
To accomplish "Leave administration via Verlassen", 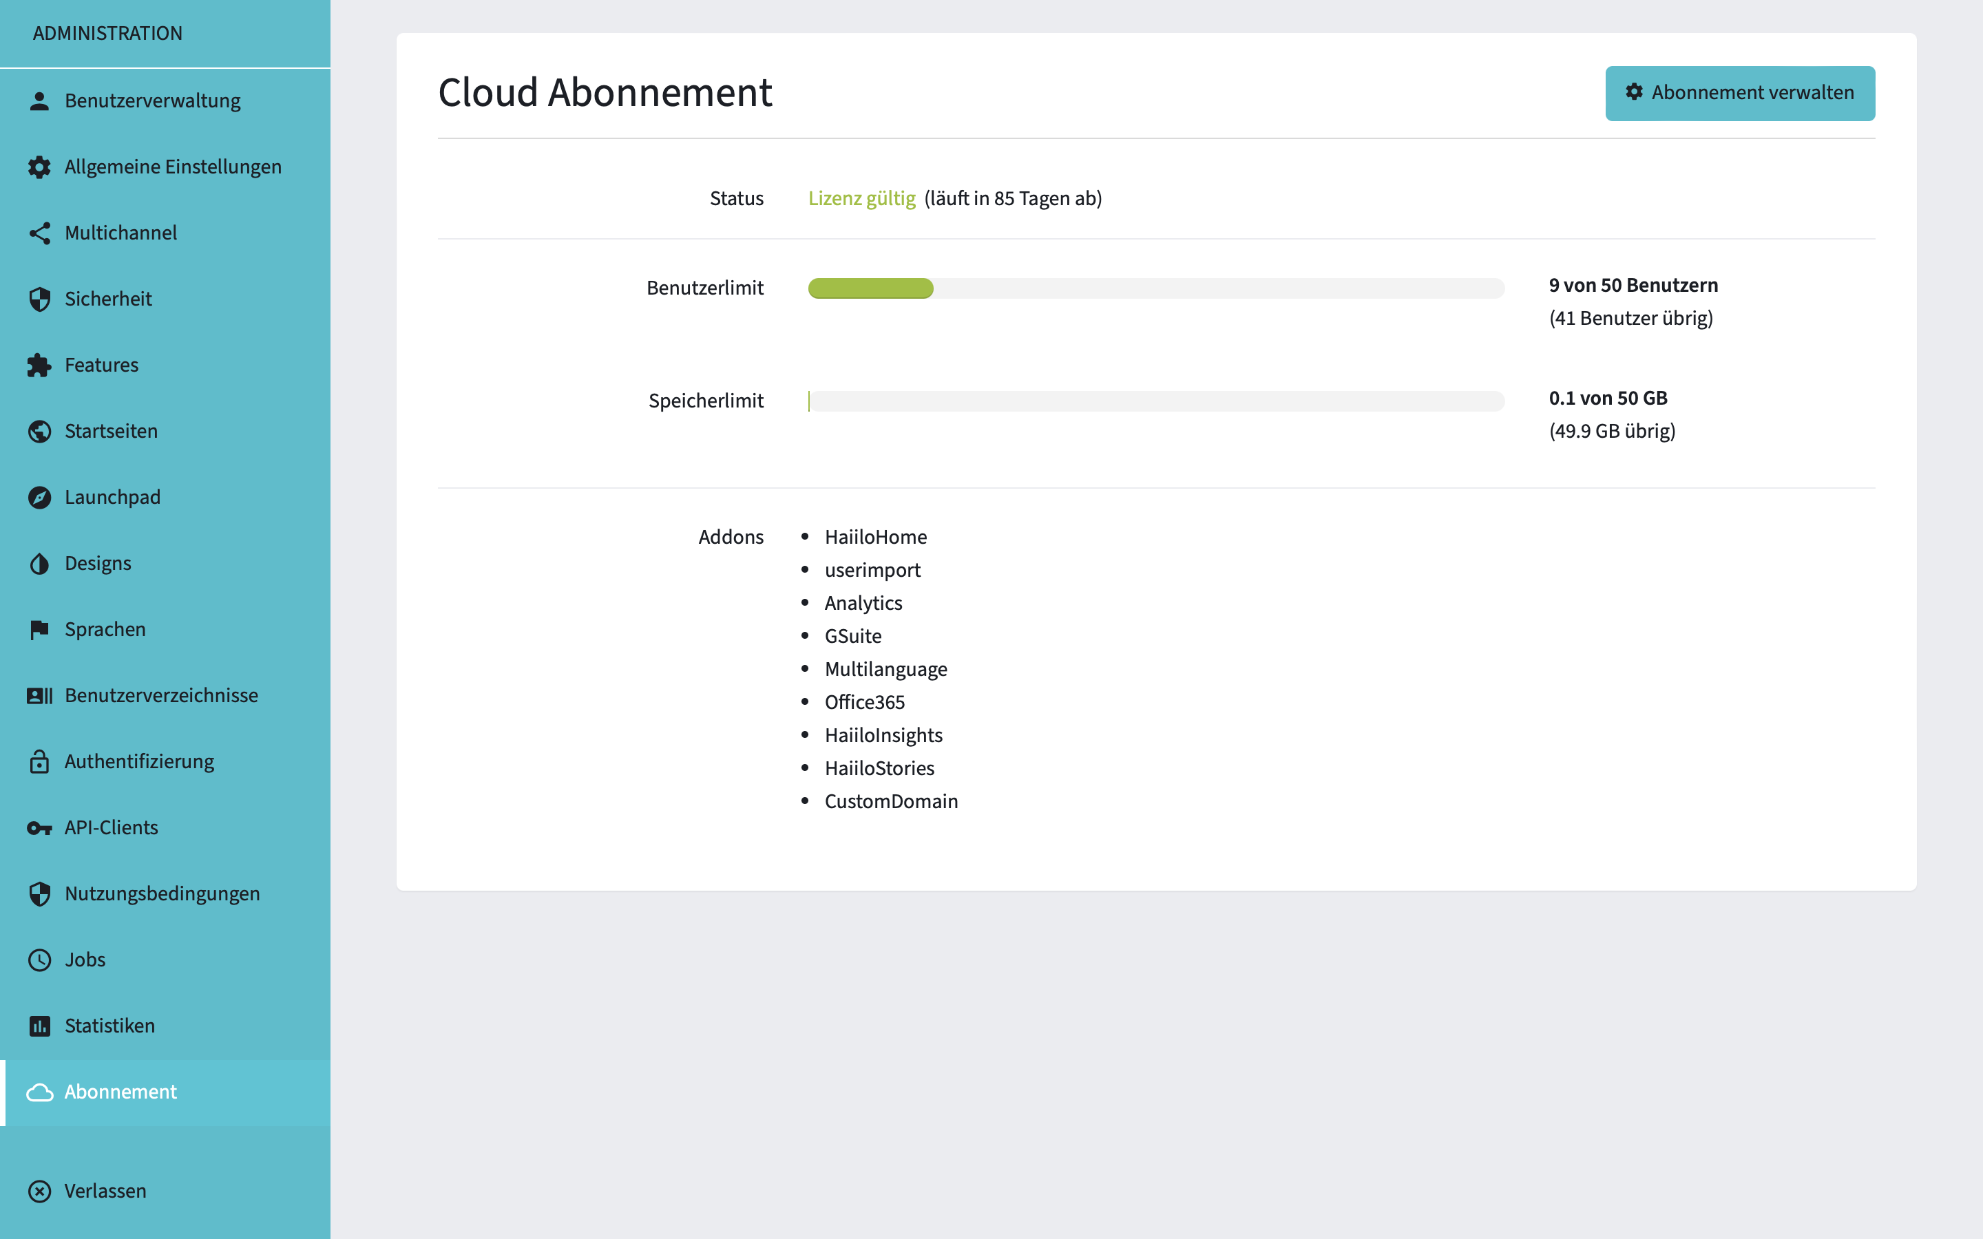I will pyautogui.click(x=105, y=1192).
